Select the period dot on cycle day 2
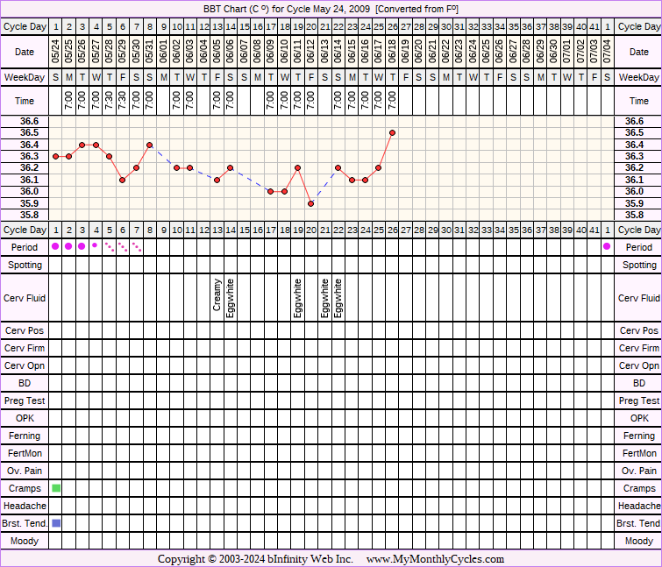The height and width of the screenshot is (567, 662). 68,246
